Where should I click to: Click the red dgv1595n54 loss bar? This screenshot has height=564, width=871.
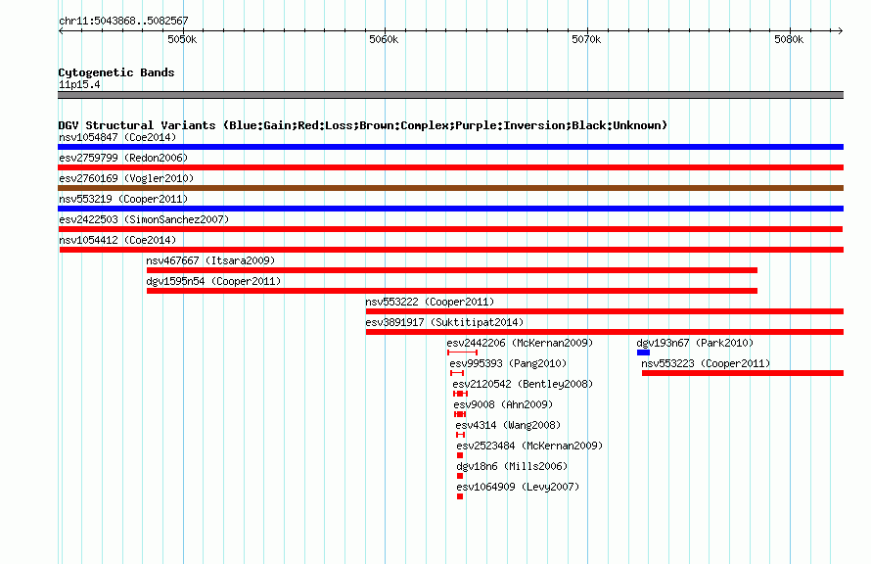point(452,291)
